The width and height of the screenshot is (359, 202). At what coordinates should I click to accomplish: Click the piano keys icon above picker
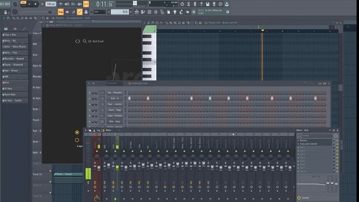coord(6,29)
